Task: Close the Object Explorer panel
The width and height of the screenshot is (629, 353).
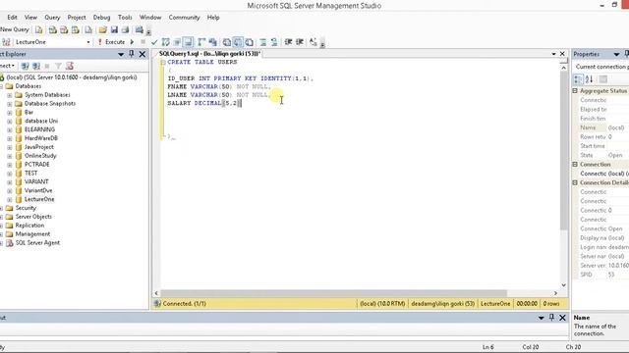Action: (x=143, y=54)
